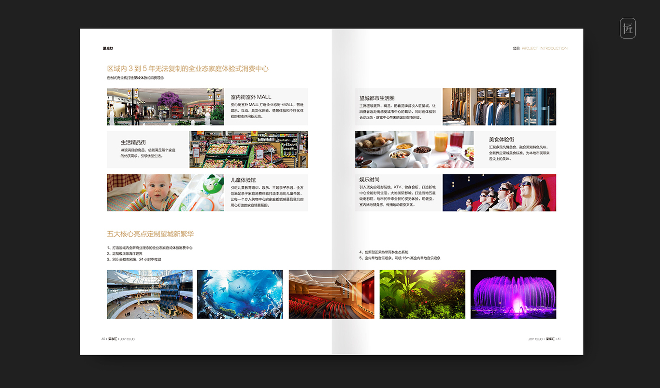Open the aquarium ocean world photo
The height and width of the screenshot is (388, 660).
(x=240, y=294)
